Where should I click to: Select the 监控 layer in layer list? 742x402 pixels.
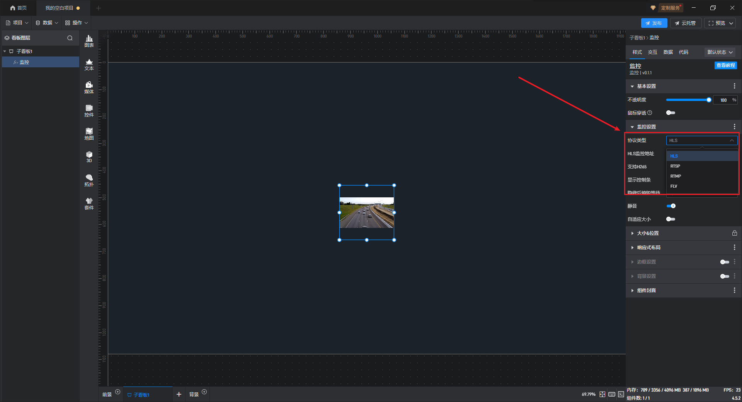(41, 62)
